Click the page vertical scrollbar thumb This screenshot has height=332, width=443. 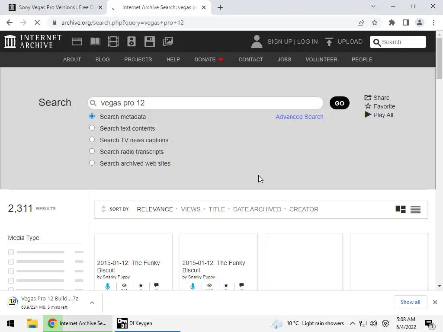[x=439, y=58]
